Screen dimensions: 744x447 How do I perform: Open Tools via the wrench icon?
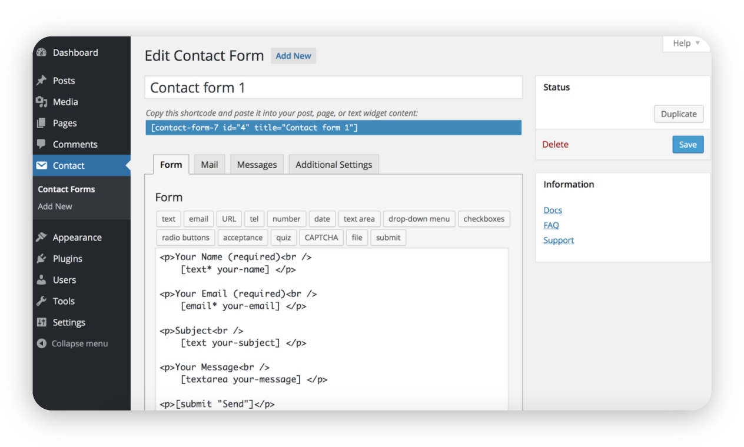click(x=41, y=301)
